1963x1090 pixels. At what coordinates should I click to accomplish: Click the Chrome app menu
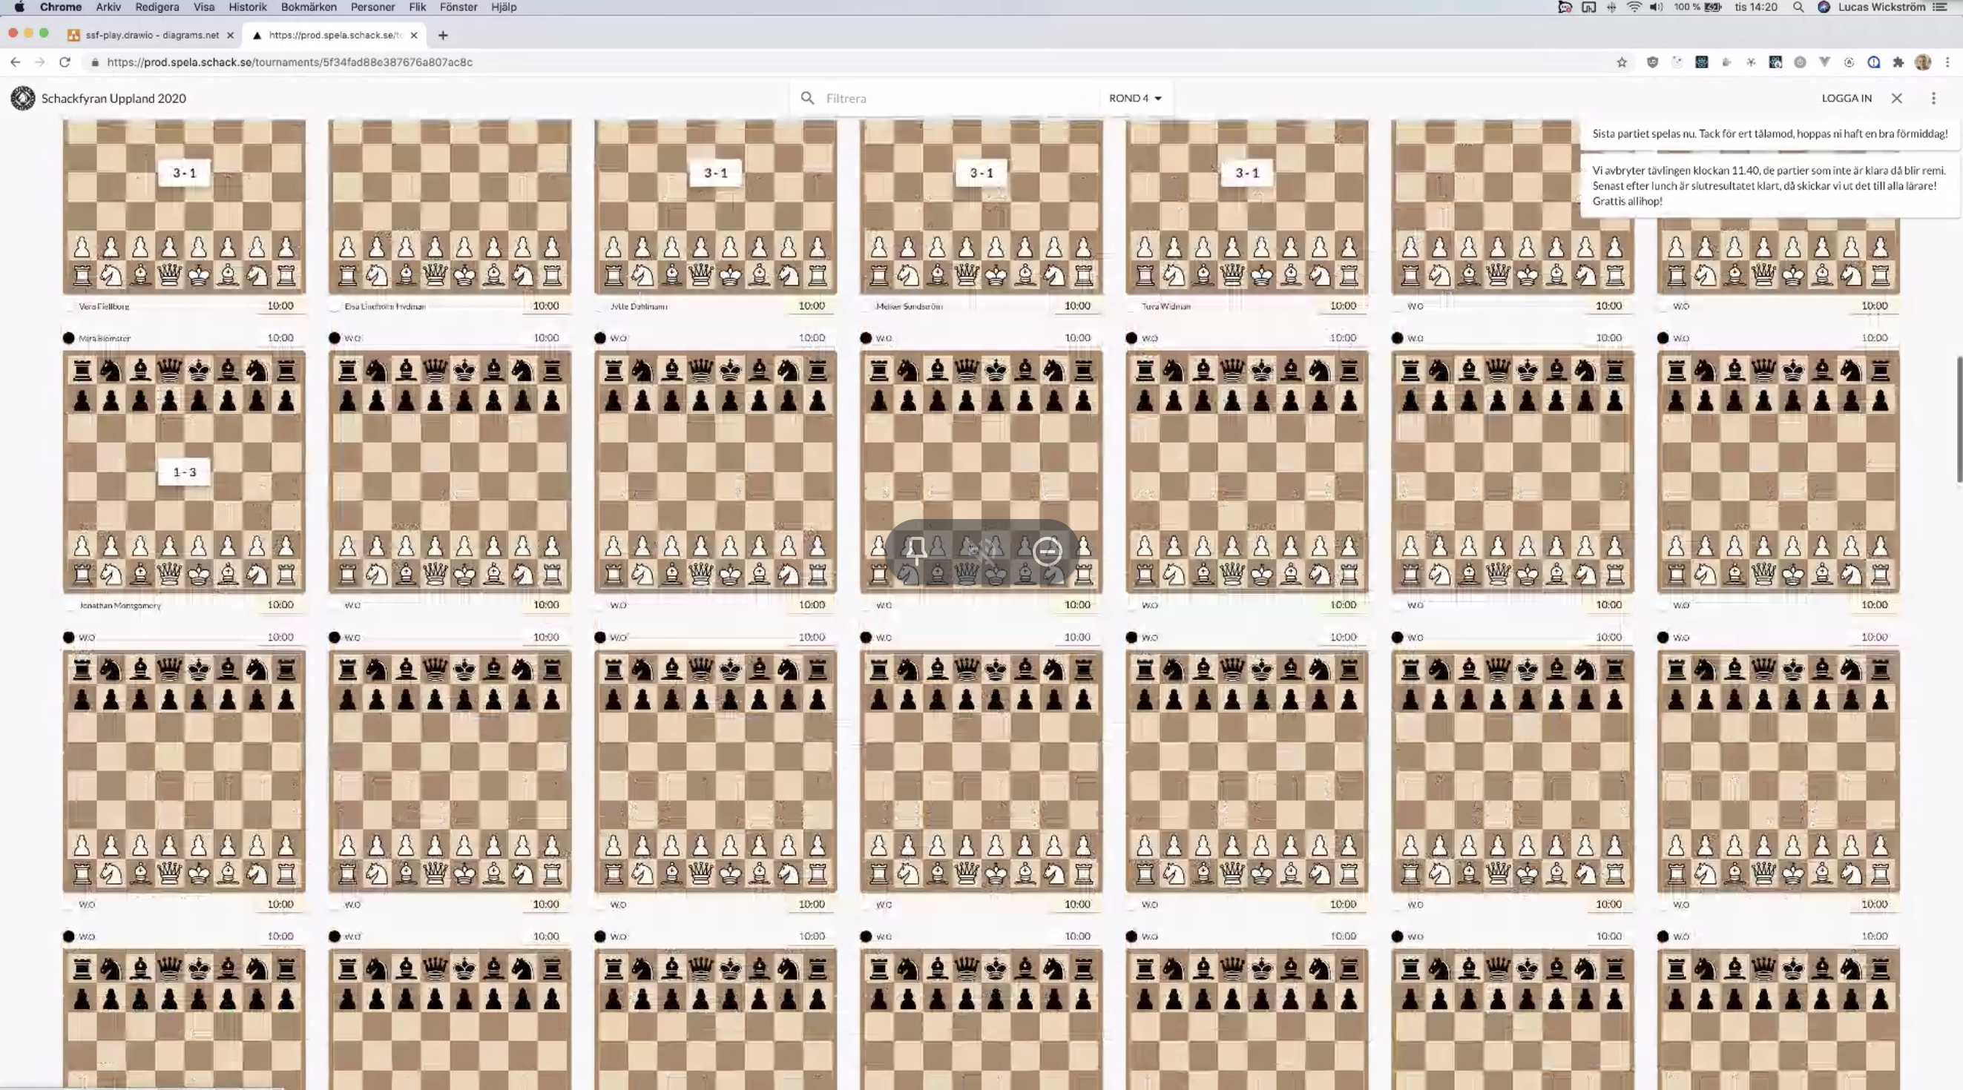tap(60, 7)
